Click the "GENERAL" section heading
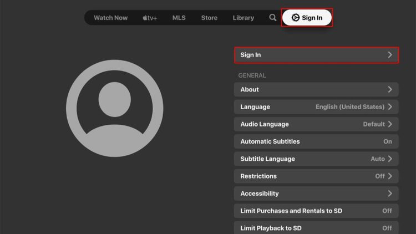The width and height of the screenshot is (416, 234). pos(252,75)
